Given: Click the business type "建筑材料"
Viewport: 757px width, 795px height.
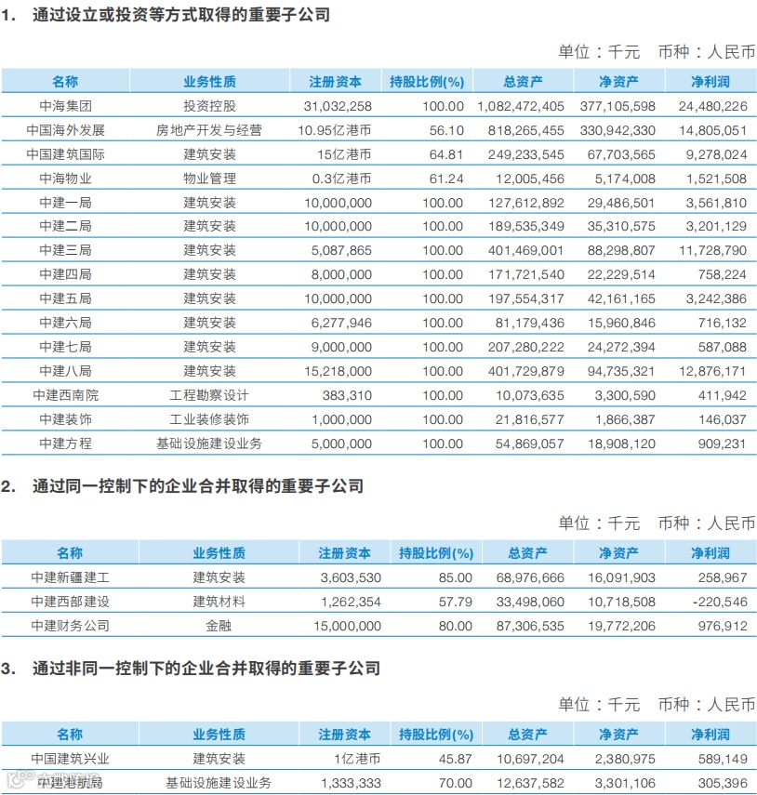Looking at the screenshot, I should point(219,602).
